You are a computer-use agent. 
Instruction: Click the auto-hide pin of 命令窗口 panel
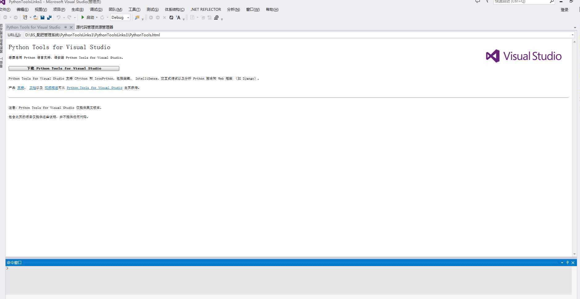point(567,262)
